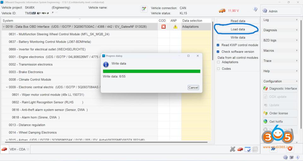Viewport: 303px width, 161px height.
Task: Click the gray X icon in bottom toolbar
Action: pyautogui.click(x=233, y=149)
